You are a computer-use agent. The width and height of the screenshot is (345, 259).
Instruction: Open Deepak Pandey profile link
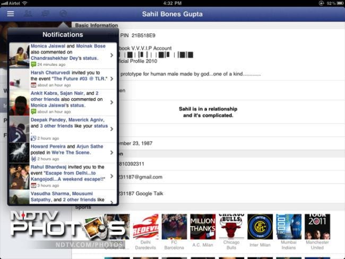tap(48, 120)
